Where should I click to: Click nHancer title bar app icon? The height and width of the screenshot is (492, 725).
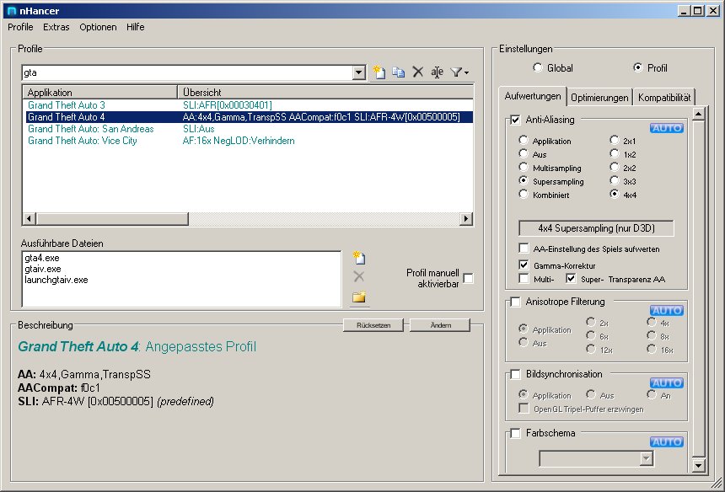pos(12,11)
